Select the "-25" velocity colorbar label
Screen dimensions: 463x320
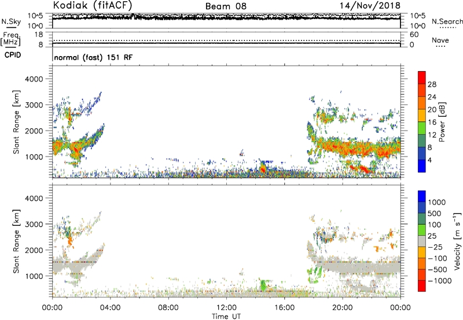[435, 247]
